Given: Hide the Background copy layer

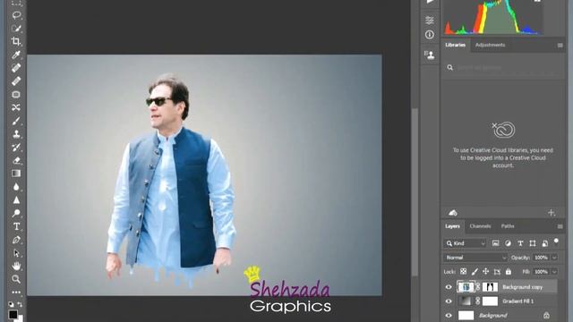Looking at the screenshot, I should (x=449, y=287).
